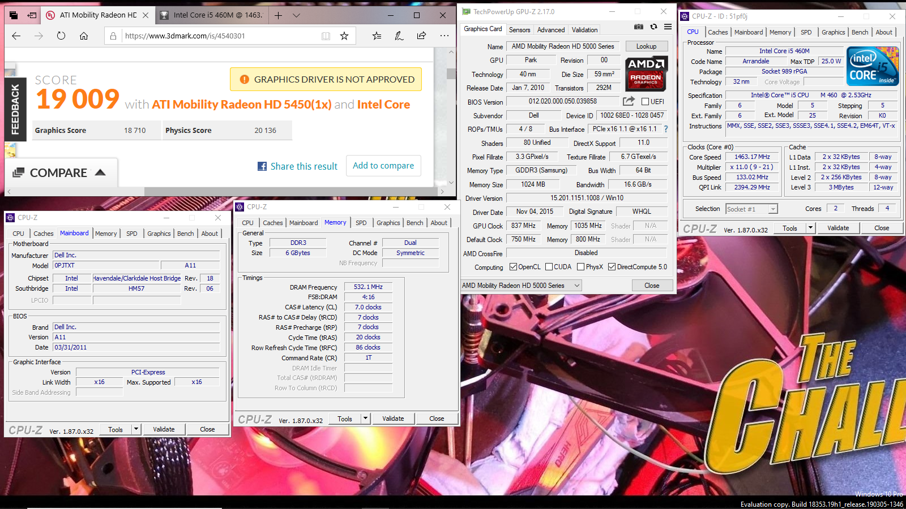Share this page from Edge toolbar
The height and width of the screenshot is (509, 906).
(421, 36)
